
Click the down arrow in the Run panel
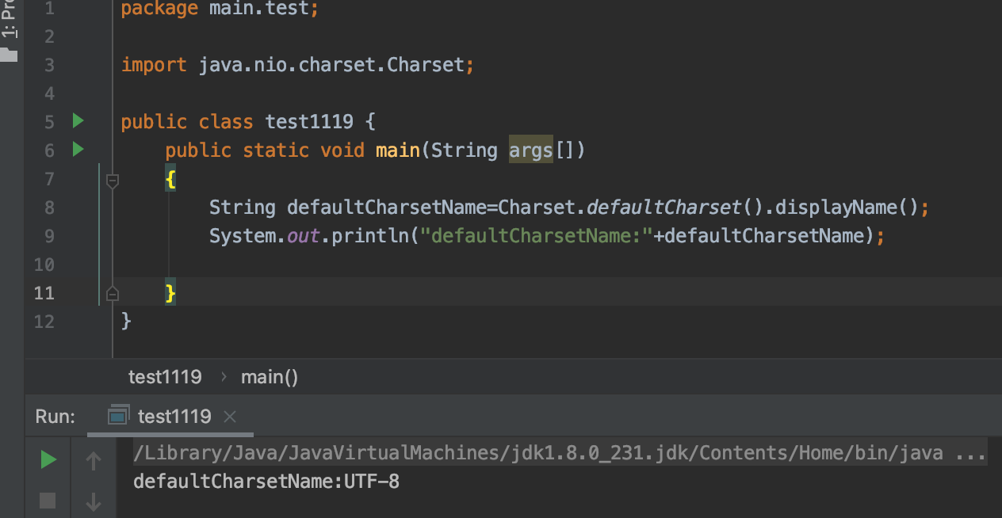[x=94, y=501]
